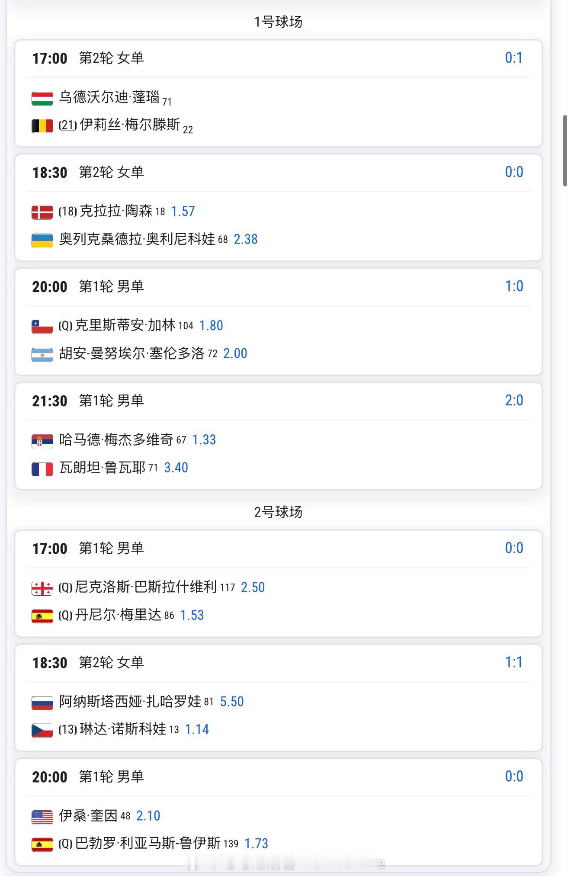Viewport: 571px width, 876px height.
Task: Click the Georgia flag beside 尼克洛斯·巴斯拉什维利
Action: tap(42, 588)
